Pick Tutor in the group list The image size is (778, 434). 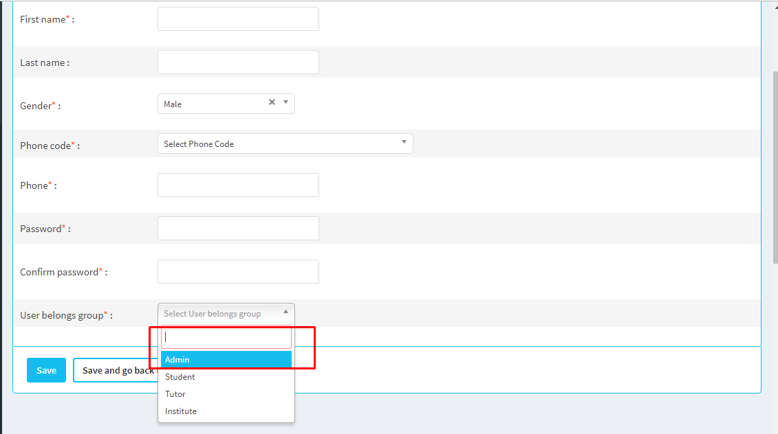[x=226, y=394]
